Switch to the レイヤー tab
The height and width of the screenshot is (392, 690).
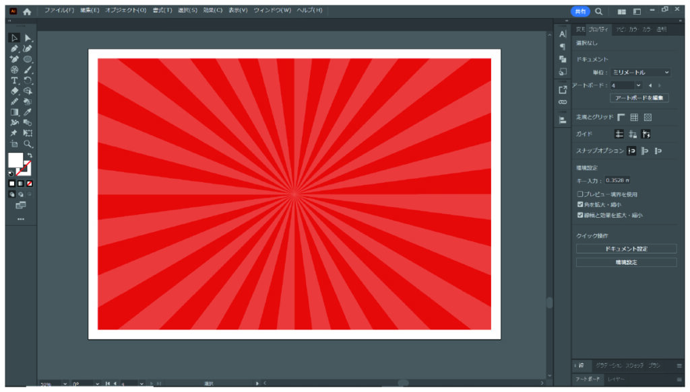pos(616,379)
